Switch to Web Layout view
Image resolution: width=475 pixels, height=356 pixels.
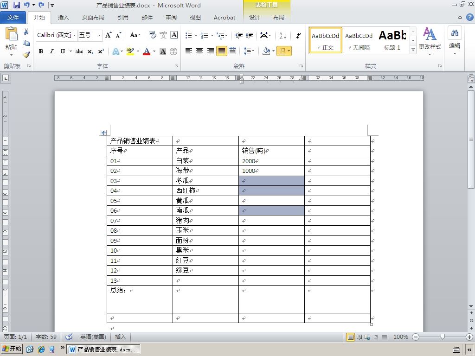367,337
